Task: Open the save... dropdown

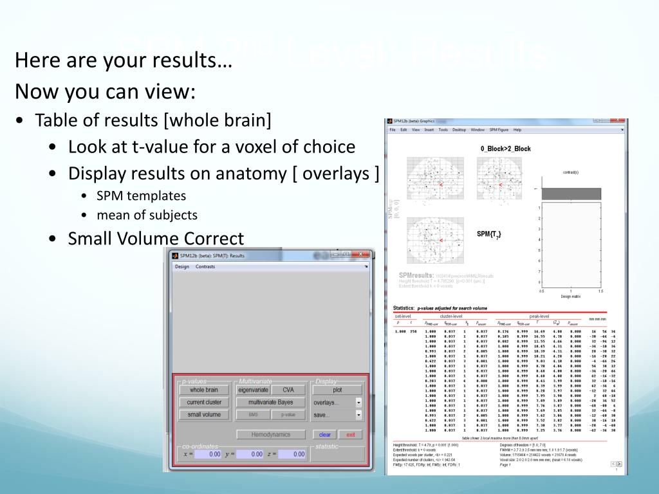Action: (x=337, y=415)
